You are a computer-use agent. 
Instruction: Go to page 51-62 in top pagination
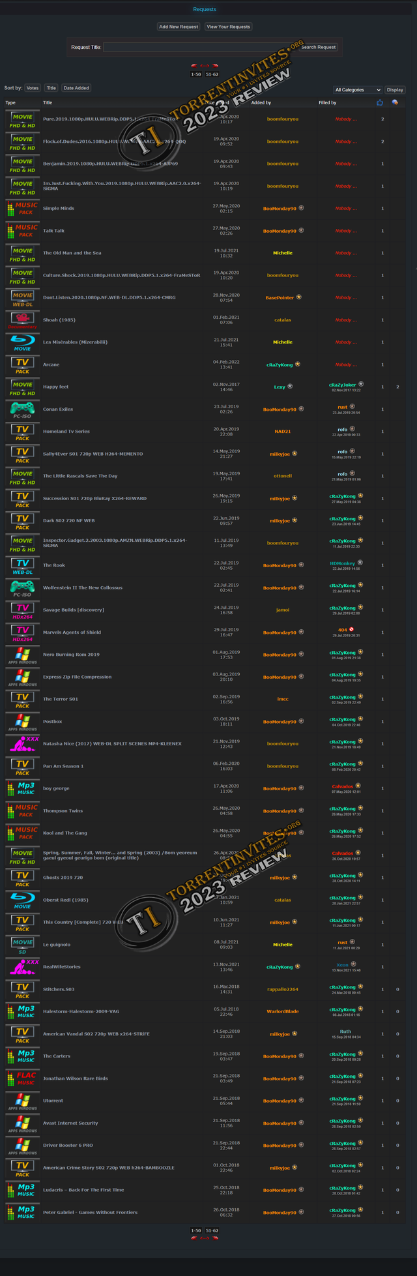coord(212,74)
